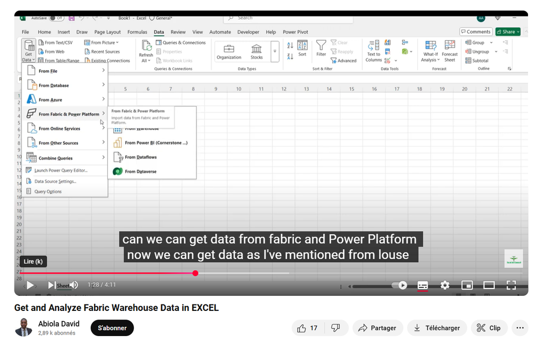Sort A to Z ascending
This screenshot has width=536, height=342.
[290, 45]
